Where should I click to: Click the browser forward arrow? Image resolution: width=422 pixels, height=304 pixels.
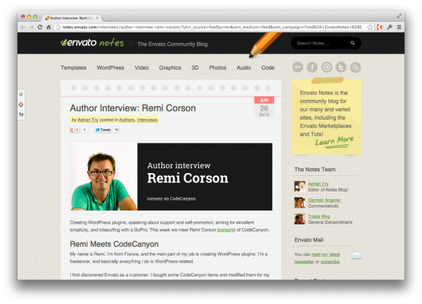click(32, 27)
